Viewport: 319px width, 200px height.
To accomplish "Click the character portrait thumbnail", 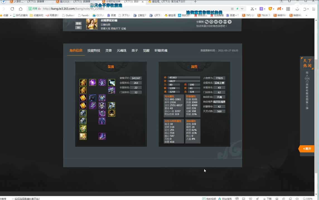I will (92, 24).
